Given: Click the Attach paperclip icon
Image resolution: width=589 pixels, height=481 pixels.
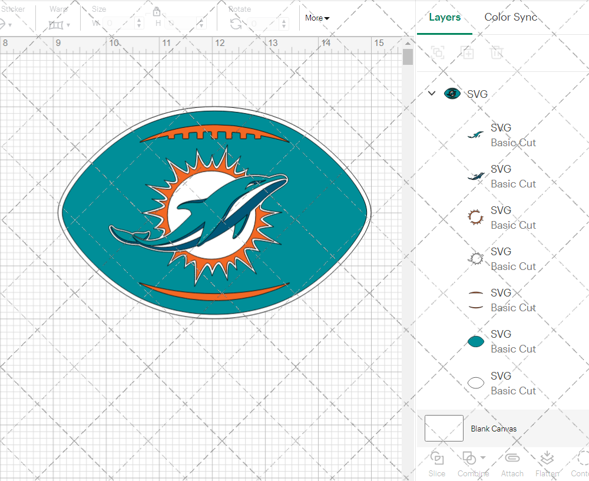Looking at the screenshot, I should point(512,457).
